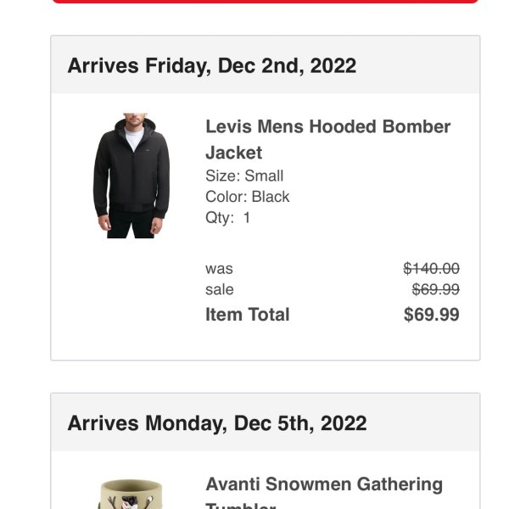Click the Arrives Friday, Dec 2nd header
The image size is (509, 509).
(211, 66)
